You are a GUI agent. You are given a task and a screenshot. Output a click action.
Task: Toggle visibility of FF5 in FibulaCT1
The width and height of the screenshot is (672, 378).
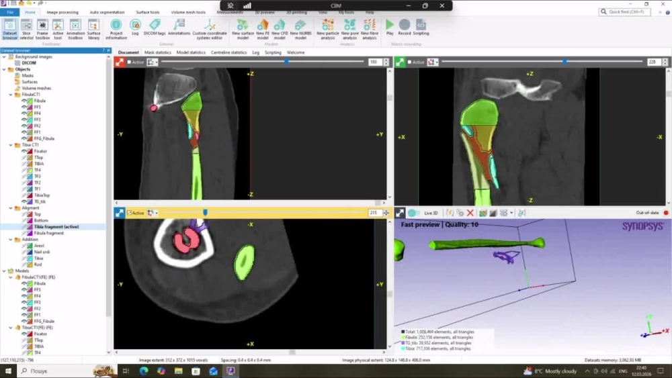pyautogui.click(x=24, y=107)
